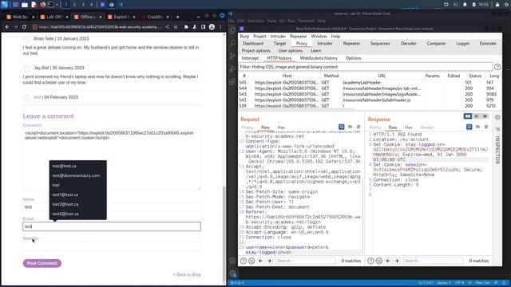
Task: Expand the browser tab search chevron
Action: coord(198,17)
